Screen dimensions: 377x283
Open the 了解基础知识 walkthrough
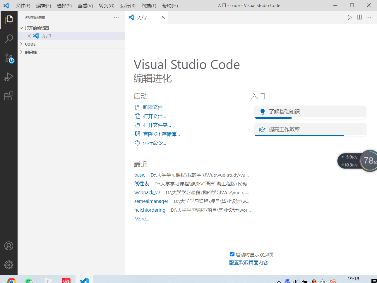(310, 112)
